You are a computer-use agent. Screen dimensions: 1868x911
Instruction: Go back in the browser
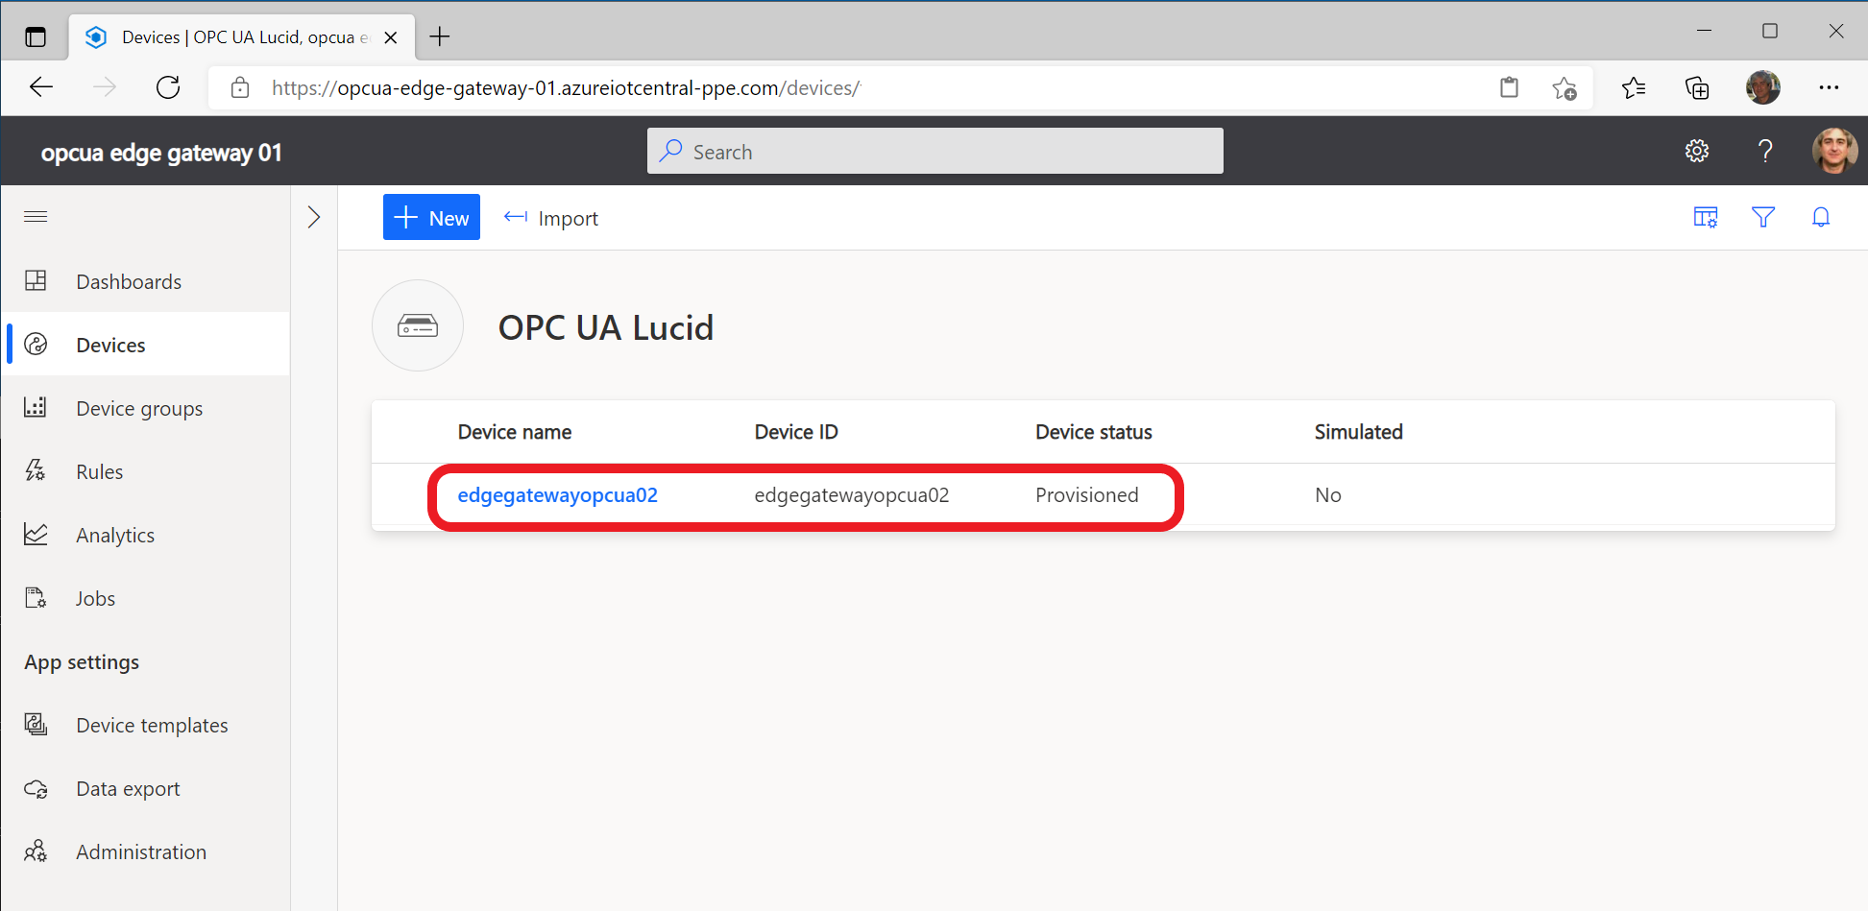[x=41, y=87]
